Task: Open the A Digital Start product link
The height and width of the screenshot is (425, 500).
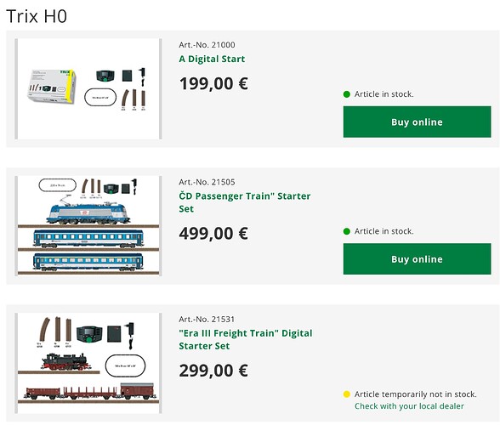Action: pyautogui.click(x=212, y=59)
